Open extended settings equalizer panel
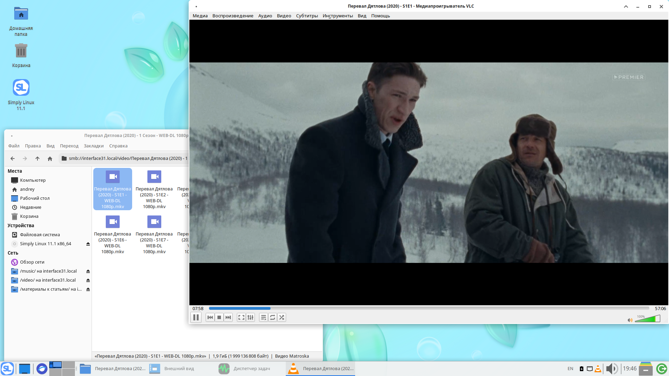Viewport: 669px width, 376px height. [250, 317]
